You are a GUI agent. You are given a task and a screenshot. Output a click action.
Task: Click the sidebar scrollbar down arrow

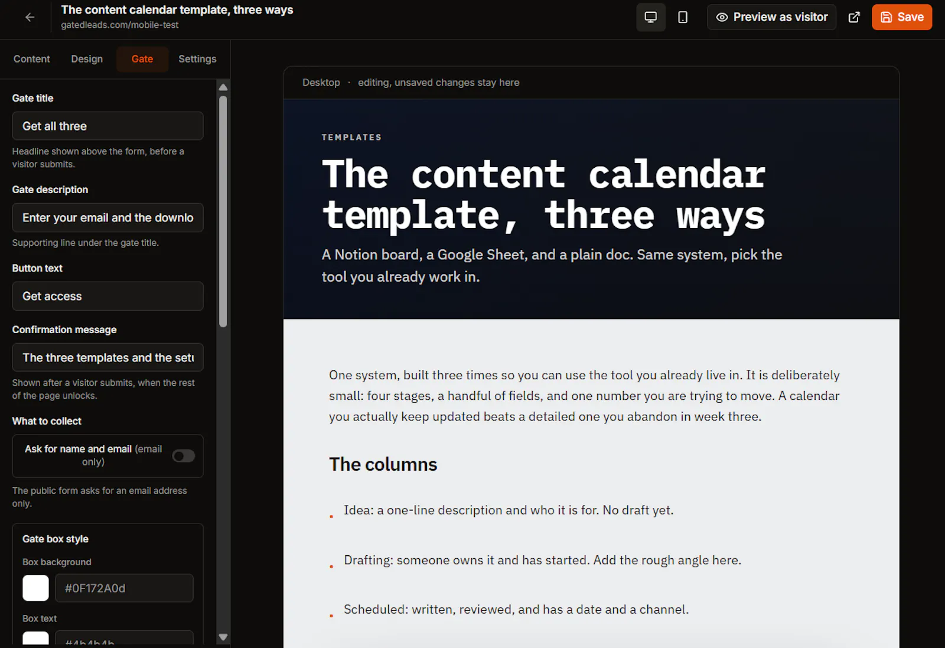coord(223,637)
